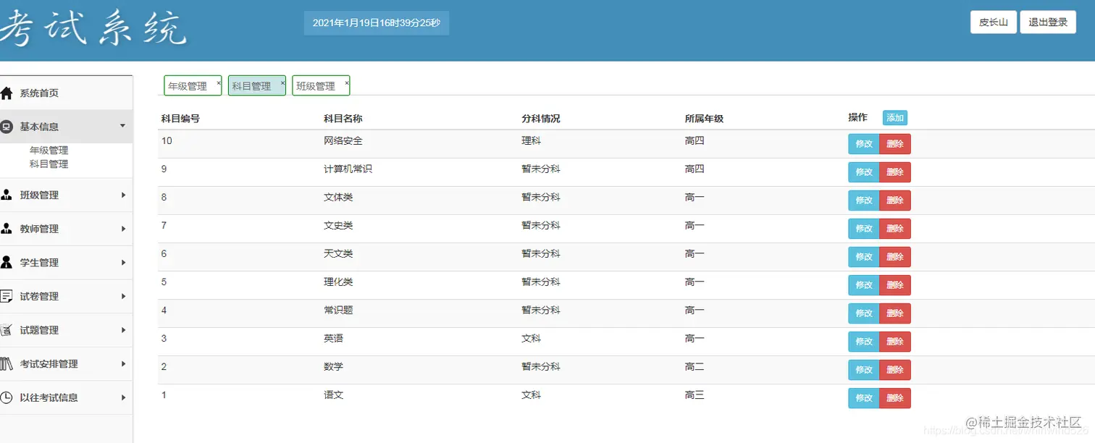Click 修改 for 计算机常识
Viewport: 1095px width, 443px height.
864,172
